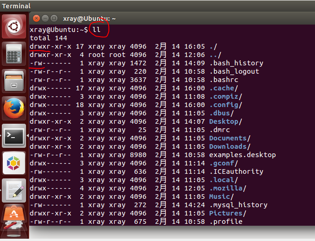Click the time 14:24 on .mysql_history row
This screenshot has width=315, height=241.
point(195,205)
